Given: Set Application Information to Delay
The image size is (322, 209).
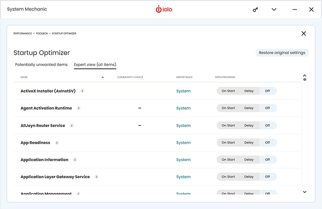Looking at the screenshot, I should (249, 159).
